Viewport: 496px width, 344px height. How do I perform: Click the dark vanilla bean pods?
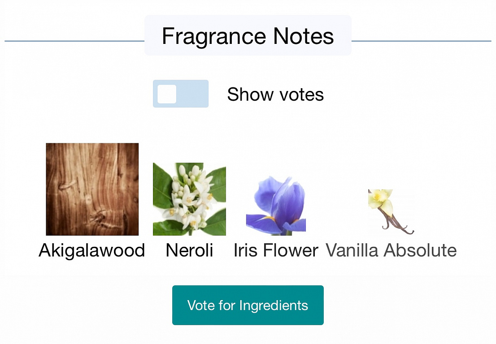point(396,225)
